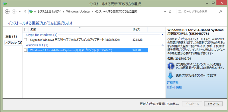Open the サポート情報 link
Image resolution: width=228 pixels, height=112 pixels.
click(x=174, y=87)
